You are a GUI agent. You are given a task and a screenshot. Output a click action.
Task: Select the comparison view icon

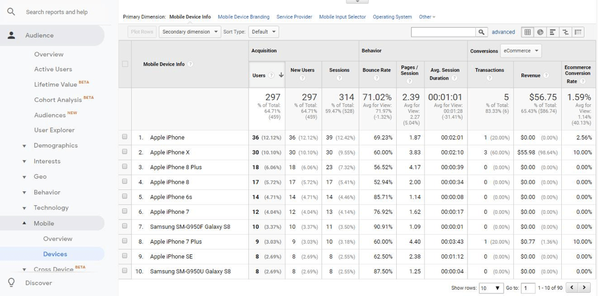(x=565, y=32)
